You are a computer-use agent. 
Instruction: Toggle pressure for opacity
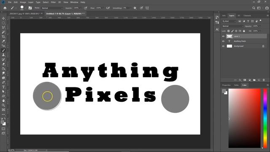[86, 8]
